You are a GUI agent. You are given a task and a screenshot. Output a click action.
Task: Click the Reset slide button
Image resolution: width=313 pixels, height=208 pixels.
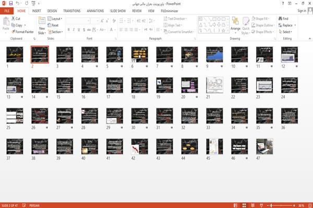[53, 26]
